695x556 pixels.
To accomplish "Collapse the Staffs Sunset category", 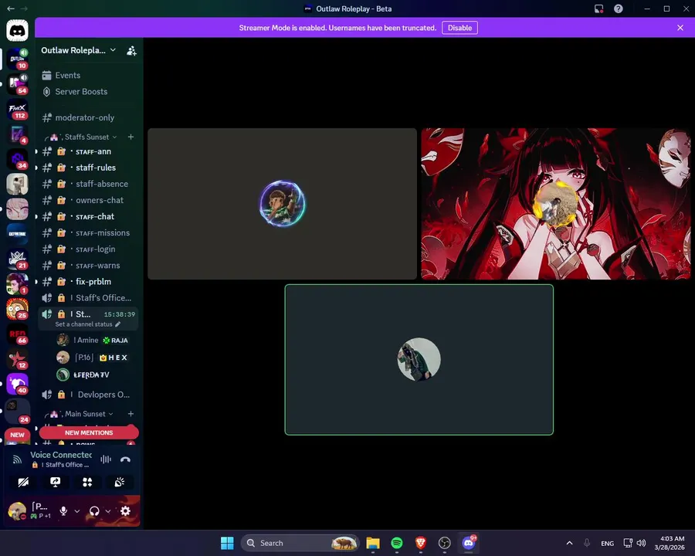I will [x=86, y=137].
